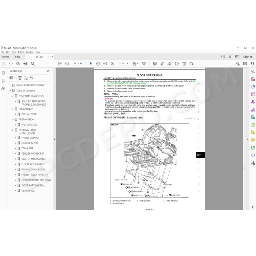Click the scrolling mode keyboard icon
The width and height of the screenshot is (256, 256).
144,64
